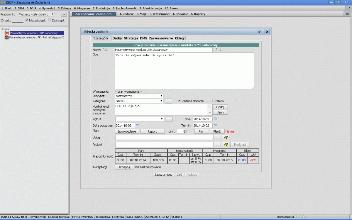Select HEUTHES Sp. o.o. in contractors list
The height and width of the screenshot is (220, 352).
pyautogui.click(x=128, y=106)
